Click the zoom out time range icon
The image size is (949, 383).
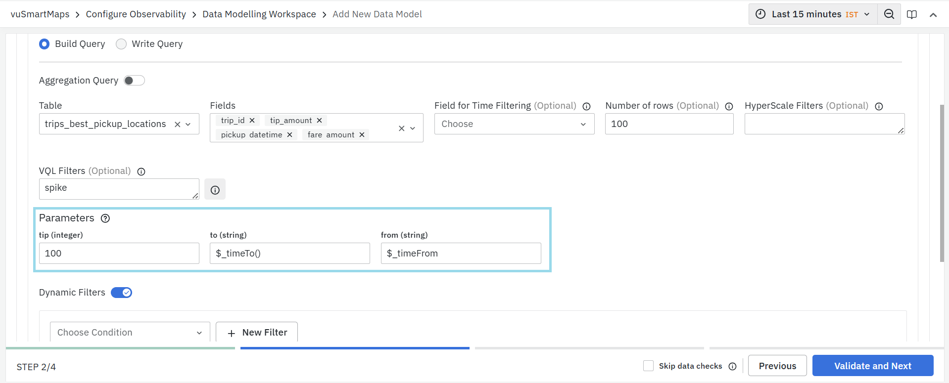[x=889, y=14]
